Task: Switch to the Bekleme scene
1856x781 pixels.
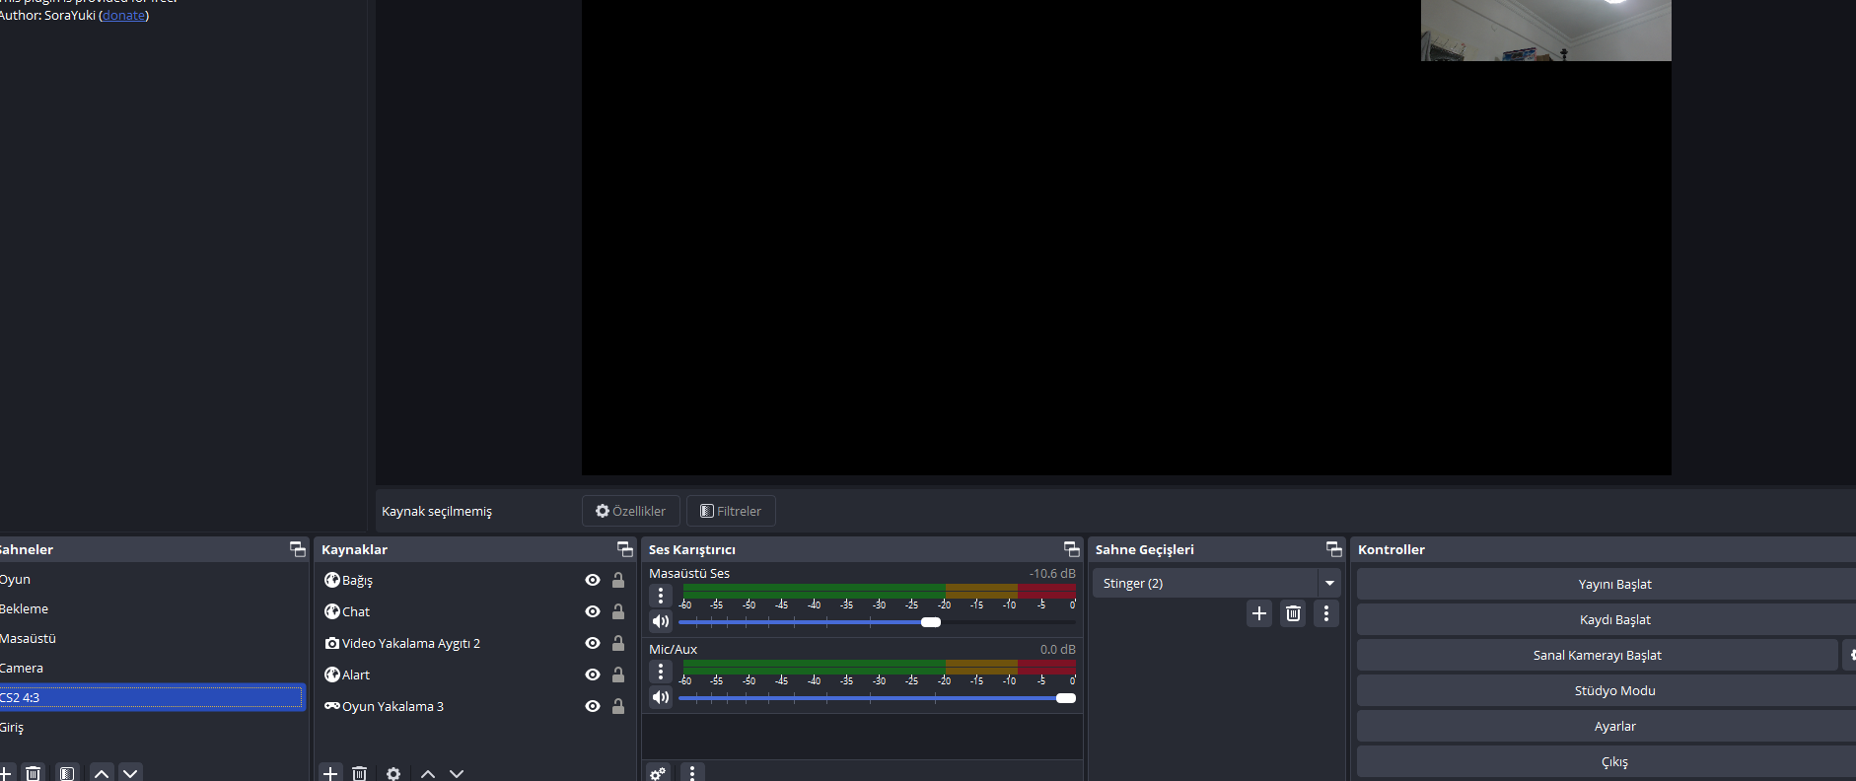Action: point(153,608)
